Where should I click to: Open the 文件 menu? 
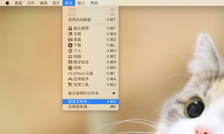click(31, 3)
